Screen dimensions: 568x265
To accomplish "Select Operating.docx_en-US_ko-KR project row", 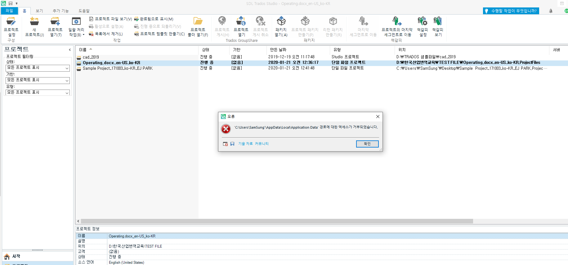I will coord(322,63).
